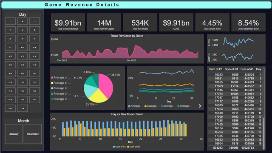This screenshot has width=272, height=153.
Task: Click table cell value 13514
Action: coord(234,86)
